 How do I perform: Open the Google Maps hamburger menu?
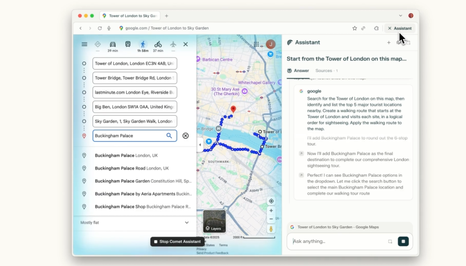(84, 44)
